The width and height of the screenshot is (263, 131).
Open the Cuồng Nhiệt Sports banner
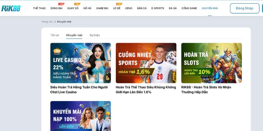146,63
